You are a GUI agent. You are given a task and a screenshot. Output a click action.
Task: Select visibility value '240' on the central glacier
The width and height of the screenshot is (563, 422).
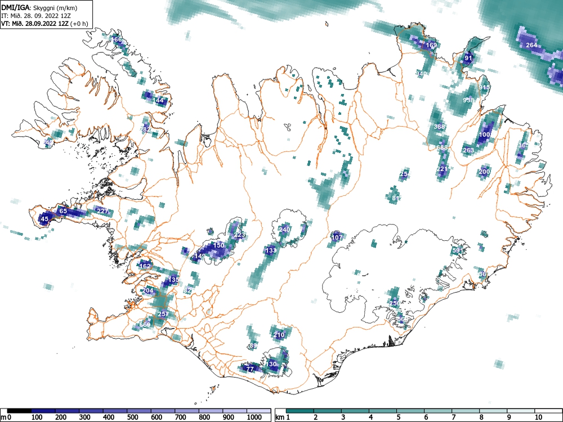[x=285, y=230]
